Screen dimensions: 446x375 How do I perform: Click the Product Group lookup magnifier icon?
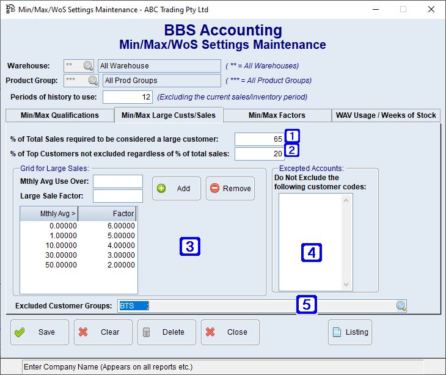pos(93,81)
